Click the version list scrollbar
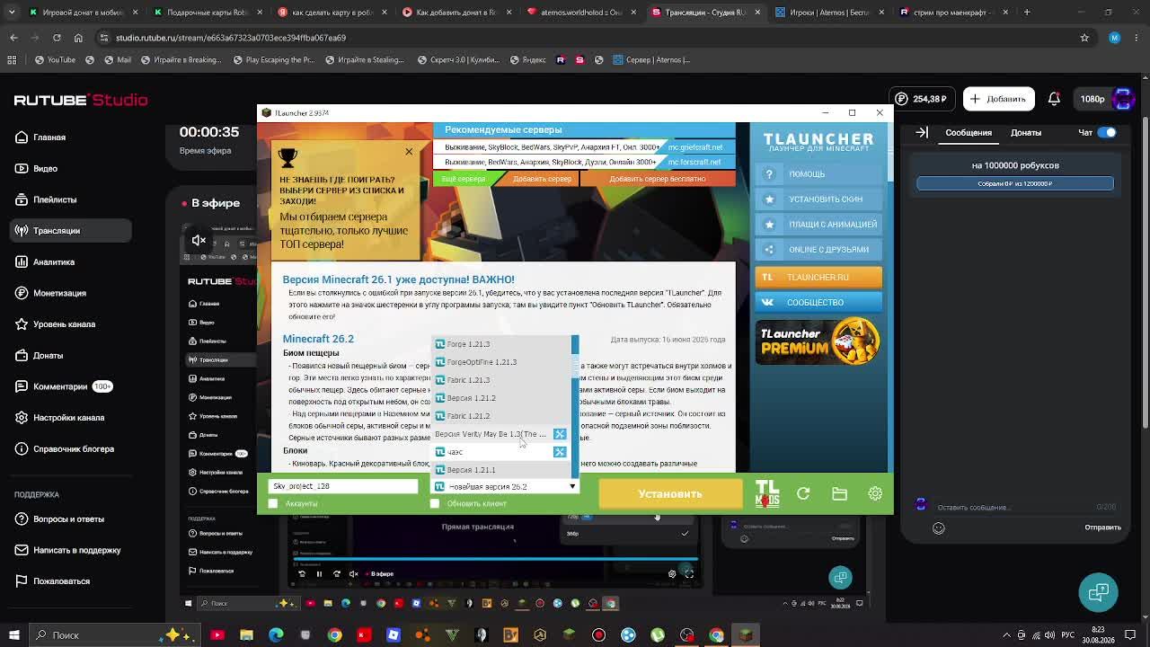1150x647 pixels. click(x=575, y=406)
